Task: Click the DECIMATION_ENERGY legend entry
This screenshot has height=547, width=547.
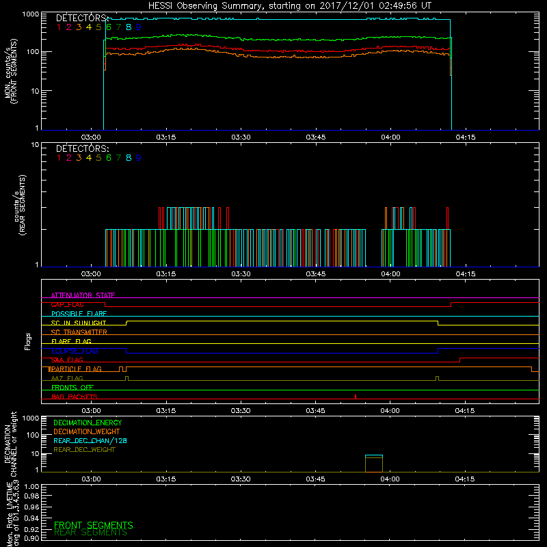Action: coord(88,423)
